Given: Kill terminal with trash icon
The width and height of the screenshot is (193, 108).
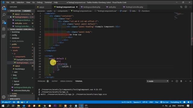Looking at the screenshot, I should [181, 81].
